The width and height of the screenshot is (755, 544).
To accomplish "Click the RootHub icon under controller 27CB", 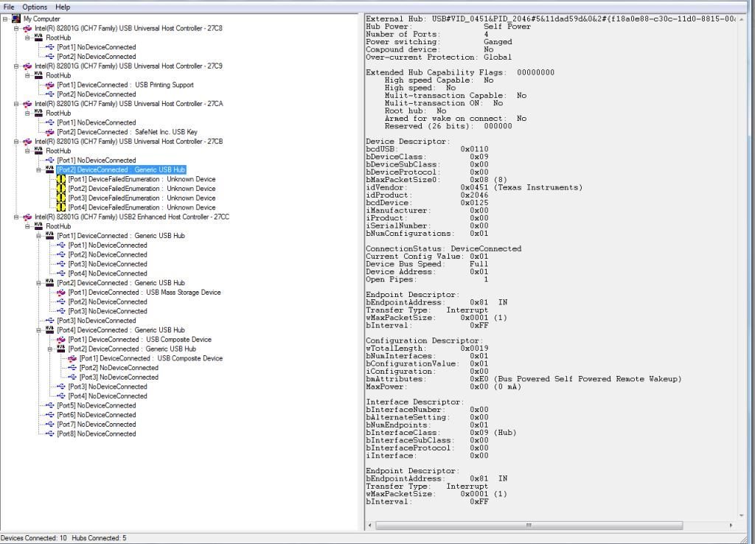I will pyautogui.click(x=38, y=150).
